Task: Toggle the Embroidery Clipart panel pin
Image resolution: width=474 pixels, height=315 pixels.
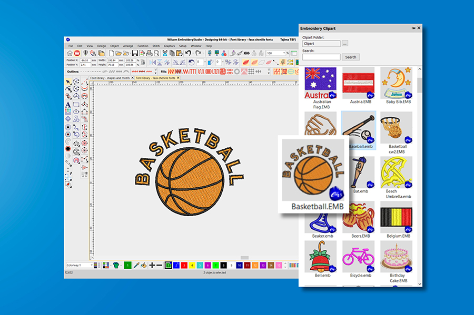Action: (413, 28)
